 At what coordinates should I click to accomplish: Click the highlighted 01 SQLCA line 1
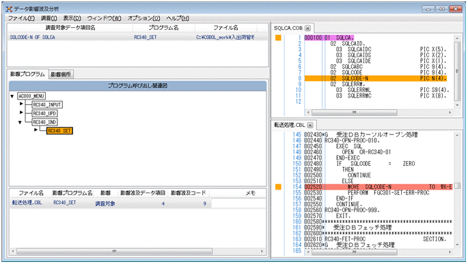click(x=329, y=38)
